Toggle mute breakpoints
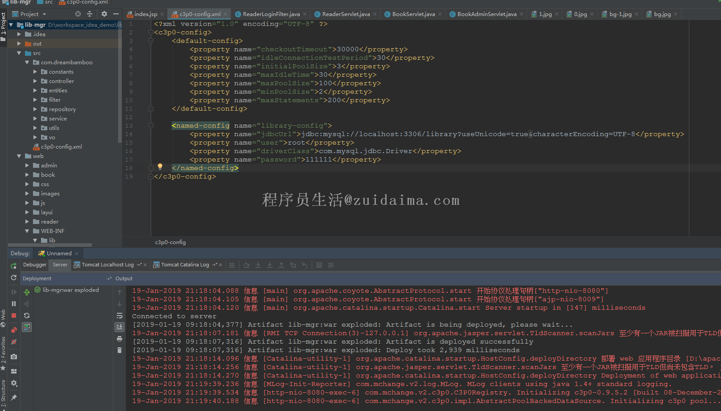 (x=14, y=342)
